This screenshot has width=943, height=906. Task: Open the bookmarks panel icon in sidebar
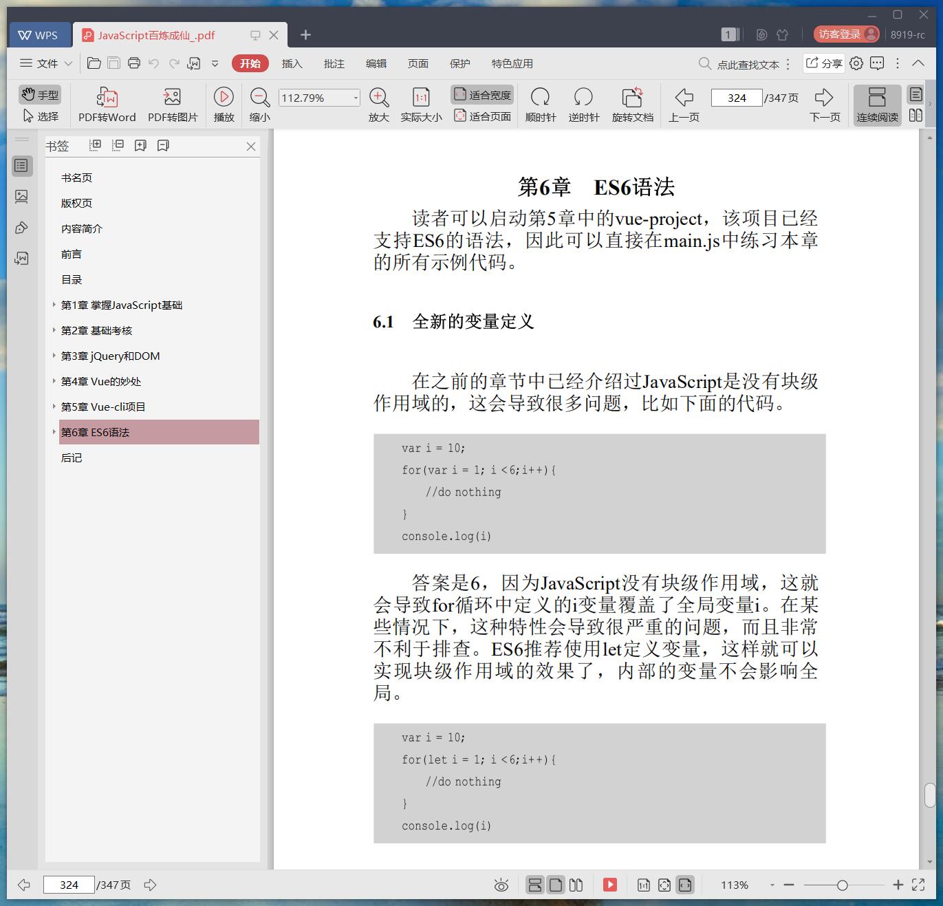(21, 166)
